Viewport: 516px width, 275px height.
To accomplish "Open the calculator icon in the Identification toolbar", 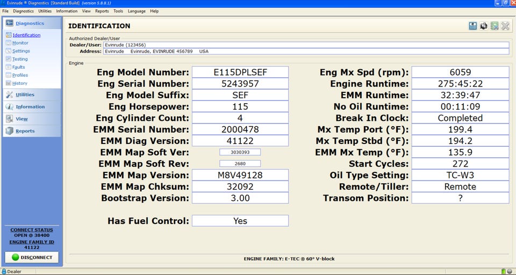I will coord(473,26).
